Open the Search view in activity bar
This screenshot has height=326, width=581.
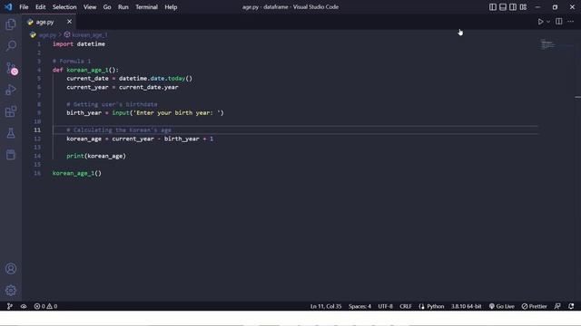[11, 46]
